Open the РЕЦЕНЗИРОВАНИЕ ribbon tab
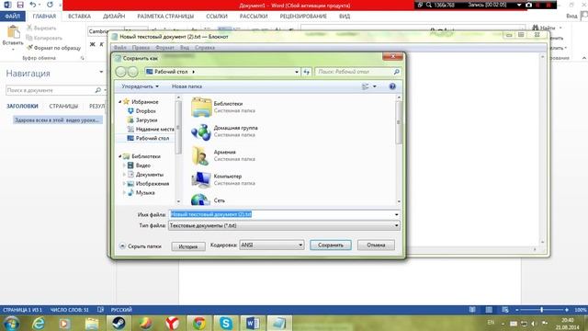588x331 pixels. (303, 17)
